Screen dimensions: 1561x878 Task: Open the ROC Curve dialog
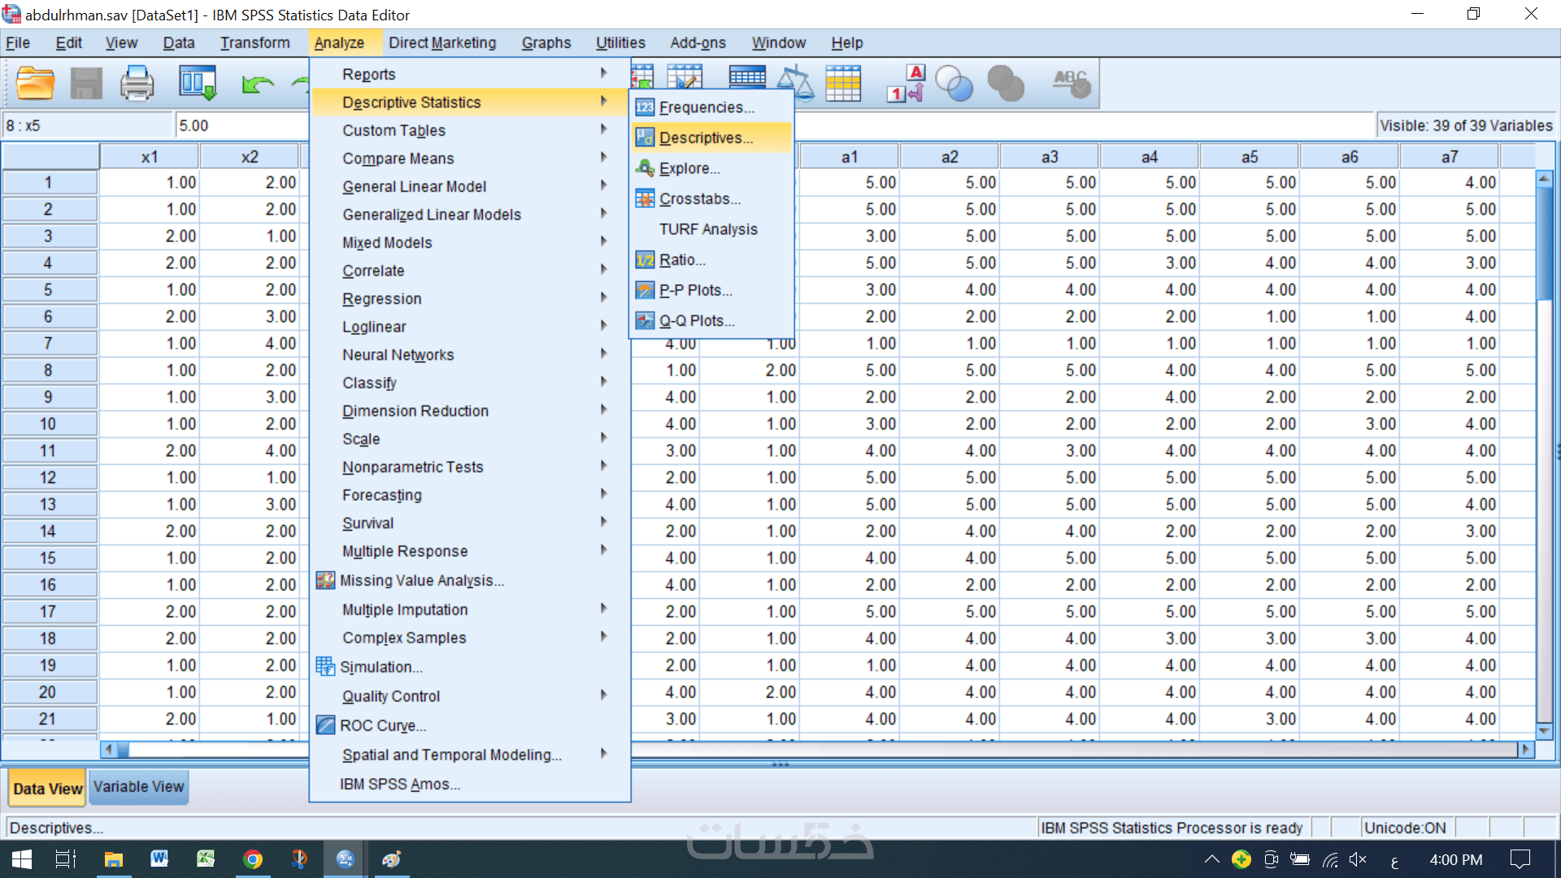click(x=382, y=726)
